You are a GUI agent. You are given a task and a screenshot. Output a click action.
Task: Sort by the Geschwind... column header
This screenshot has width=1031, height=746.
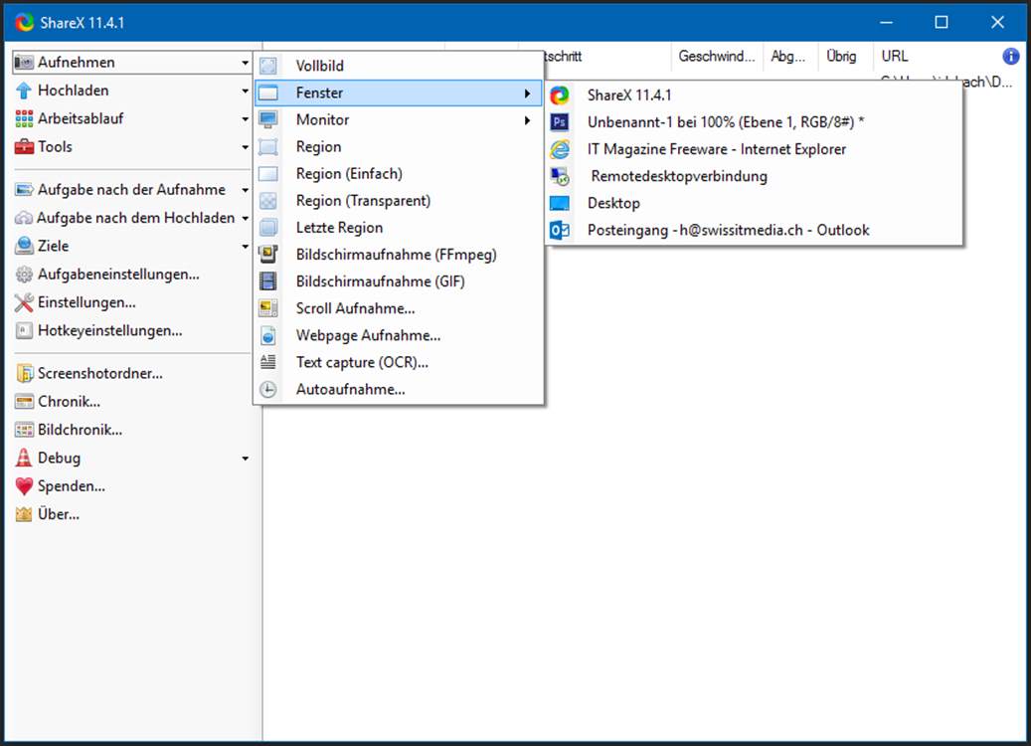(717, 57)
